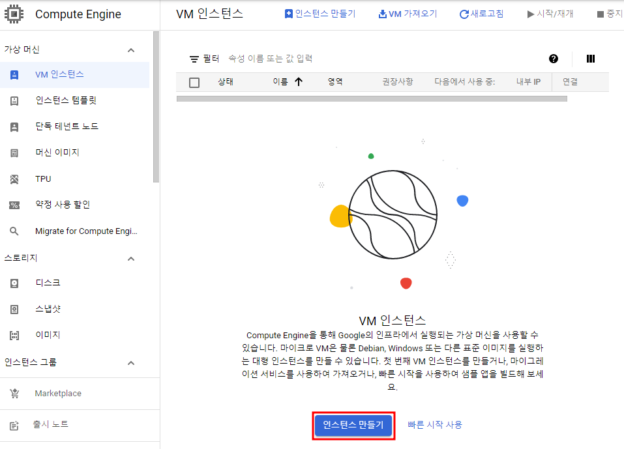This screenshot has height=449, width=624.
Task: Collapse the 인스턴스 그룹 section
Action: click(131, 363)
